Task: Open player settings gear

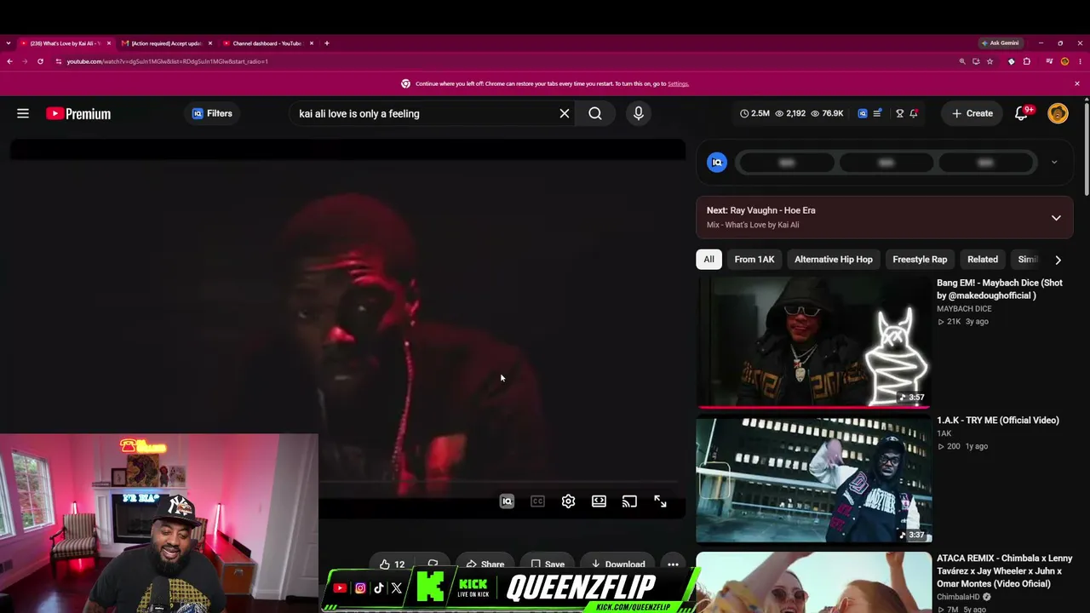Action: point(568,501)
